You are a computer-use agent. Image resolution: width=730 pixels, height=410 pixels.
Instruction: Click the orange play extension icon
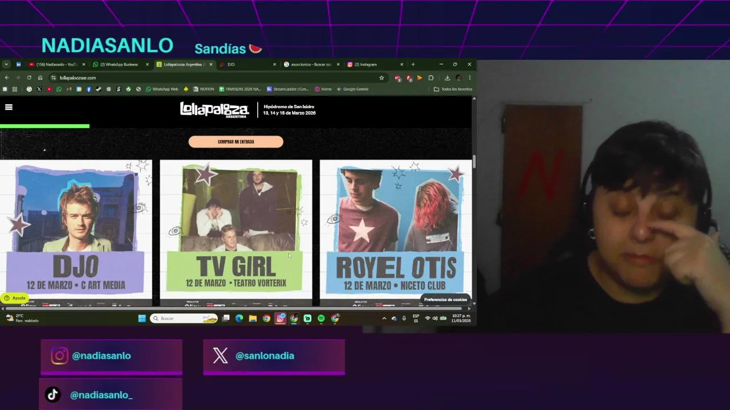420,77
